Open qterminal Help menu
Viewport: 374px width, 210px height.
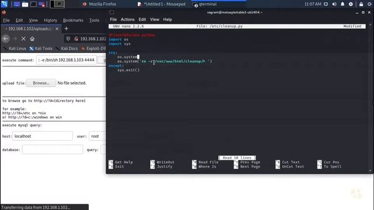point(168,19)
